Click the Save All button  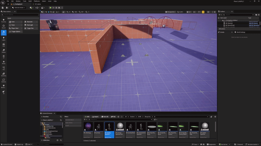tap(105, 116)
